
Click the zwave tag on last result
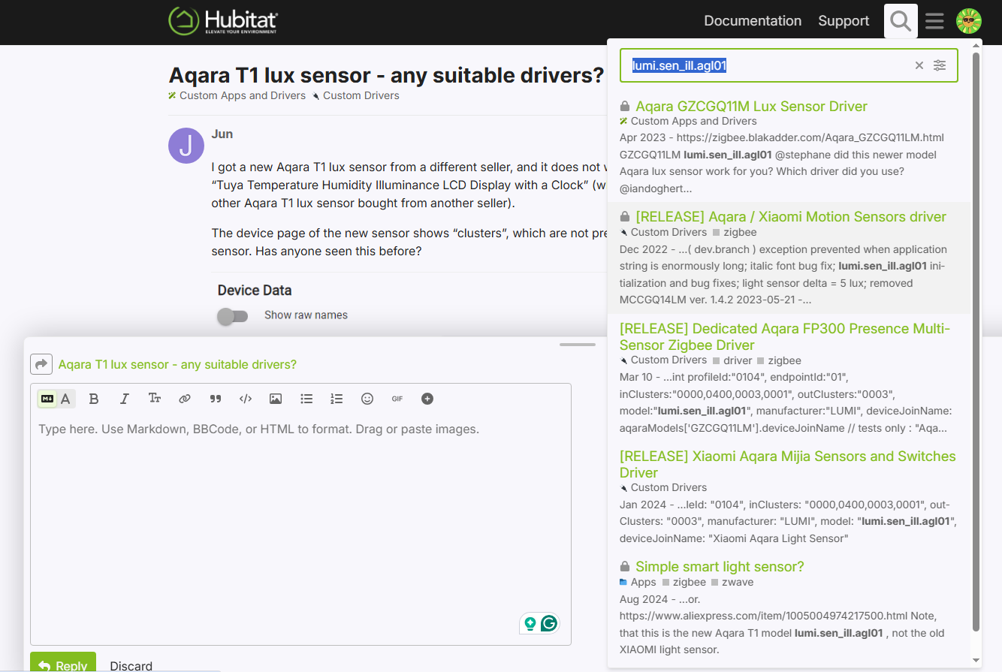732,582
